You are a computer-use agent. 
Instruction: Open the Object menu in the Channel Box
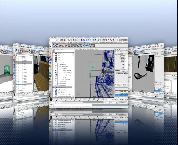(121, 52)
